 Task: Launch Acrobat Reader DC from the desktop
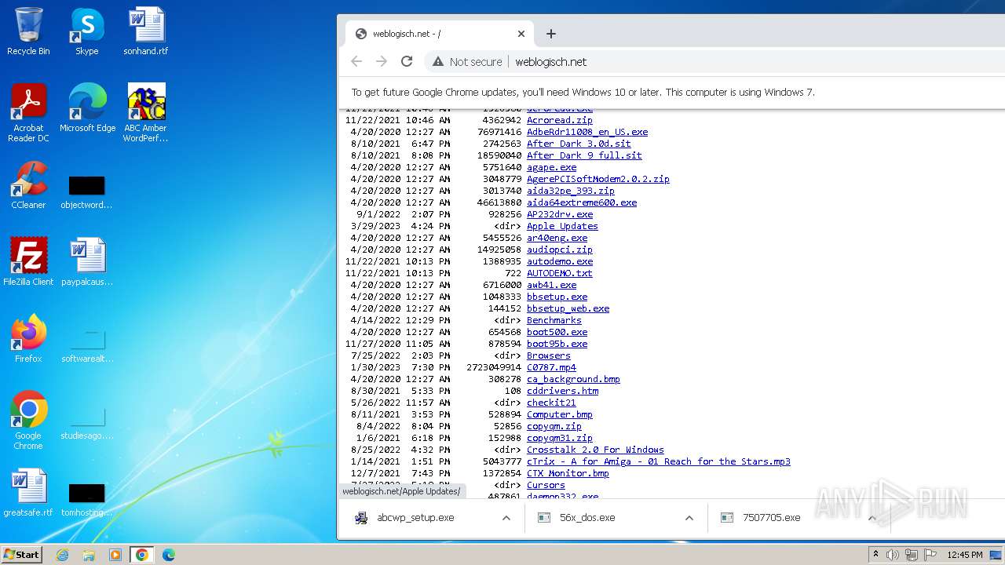[28, 113]
